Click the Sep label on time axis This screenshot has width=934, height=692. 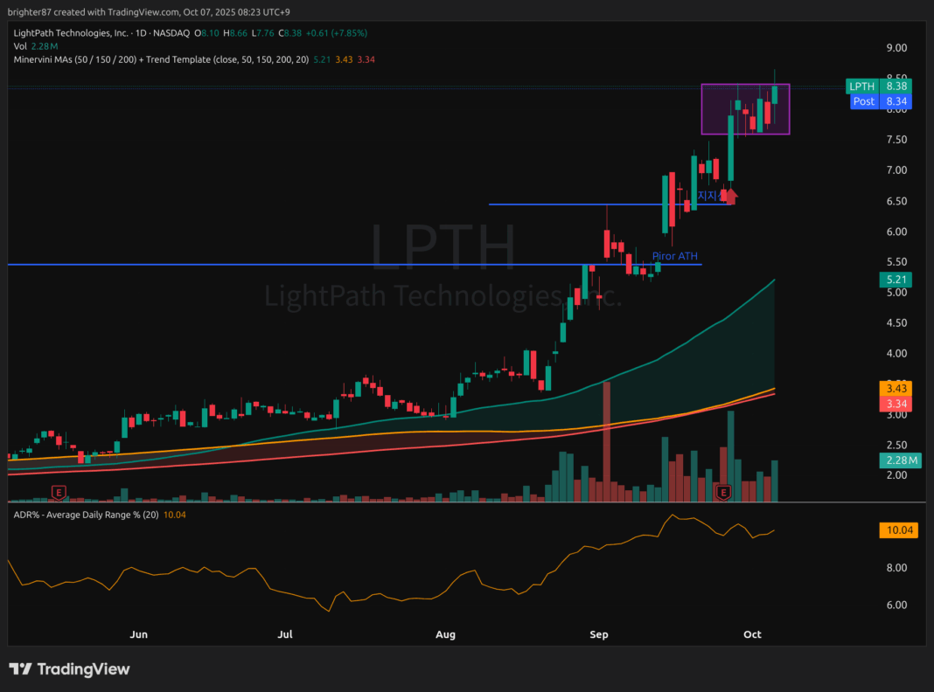(x=599, y=634)
